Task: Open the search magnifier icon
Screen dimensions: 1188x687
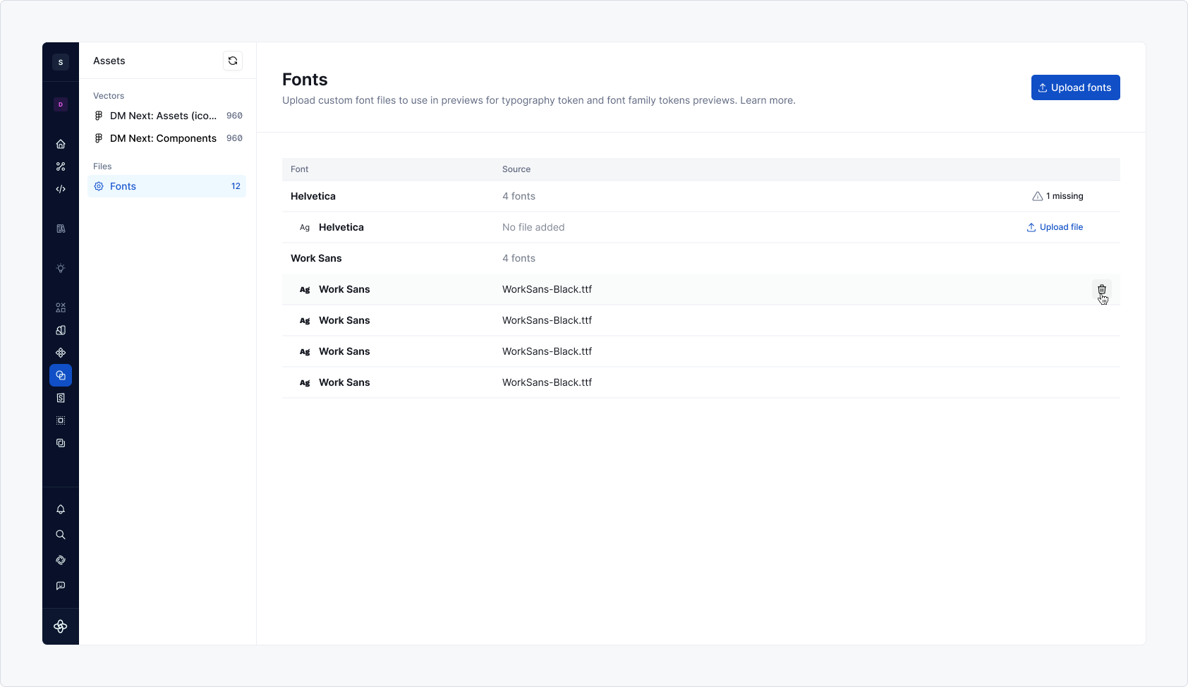Action: (61, 535)
